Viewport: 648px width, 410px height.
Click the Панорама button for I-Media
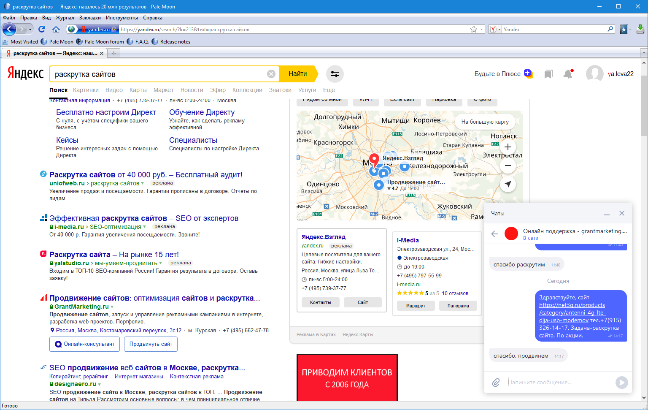pos(458,306)
